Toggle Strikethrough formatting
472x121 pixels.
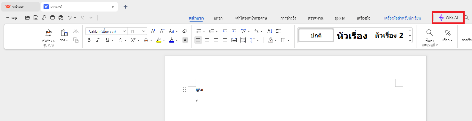click(x=120, y=40)
